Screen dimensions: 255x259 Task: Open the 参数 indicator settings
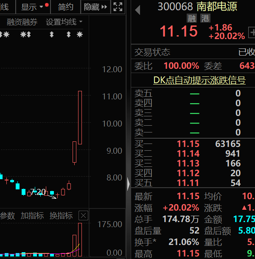(7, 216)
